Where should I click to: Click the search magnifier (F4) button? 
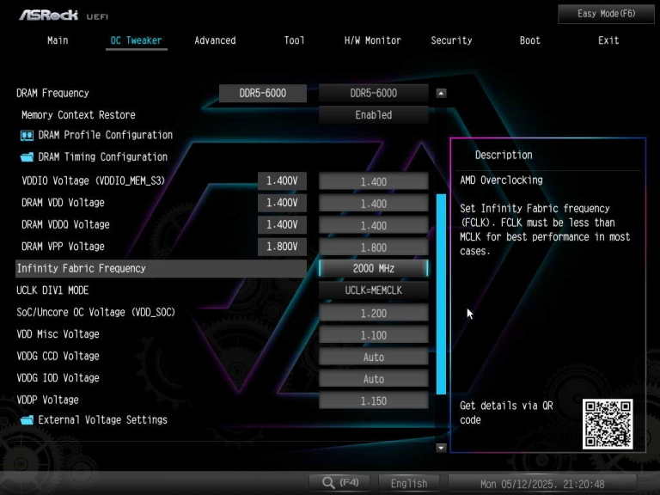point(339,483)
